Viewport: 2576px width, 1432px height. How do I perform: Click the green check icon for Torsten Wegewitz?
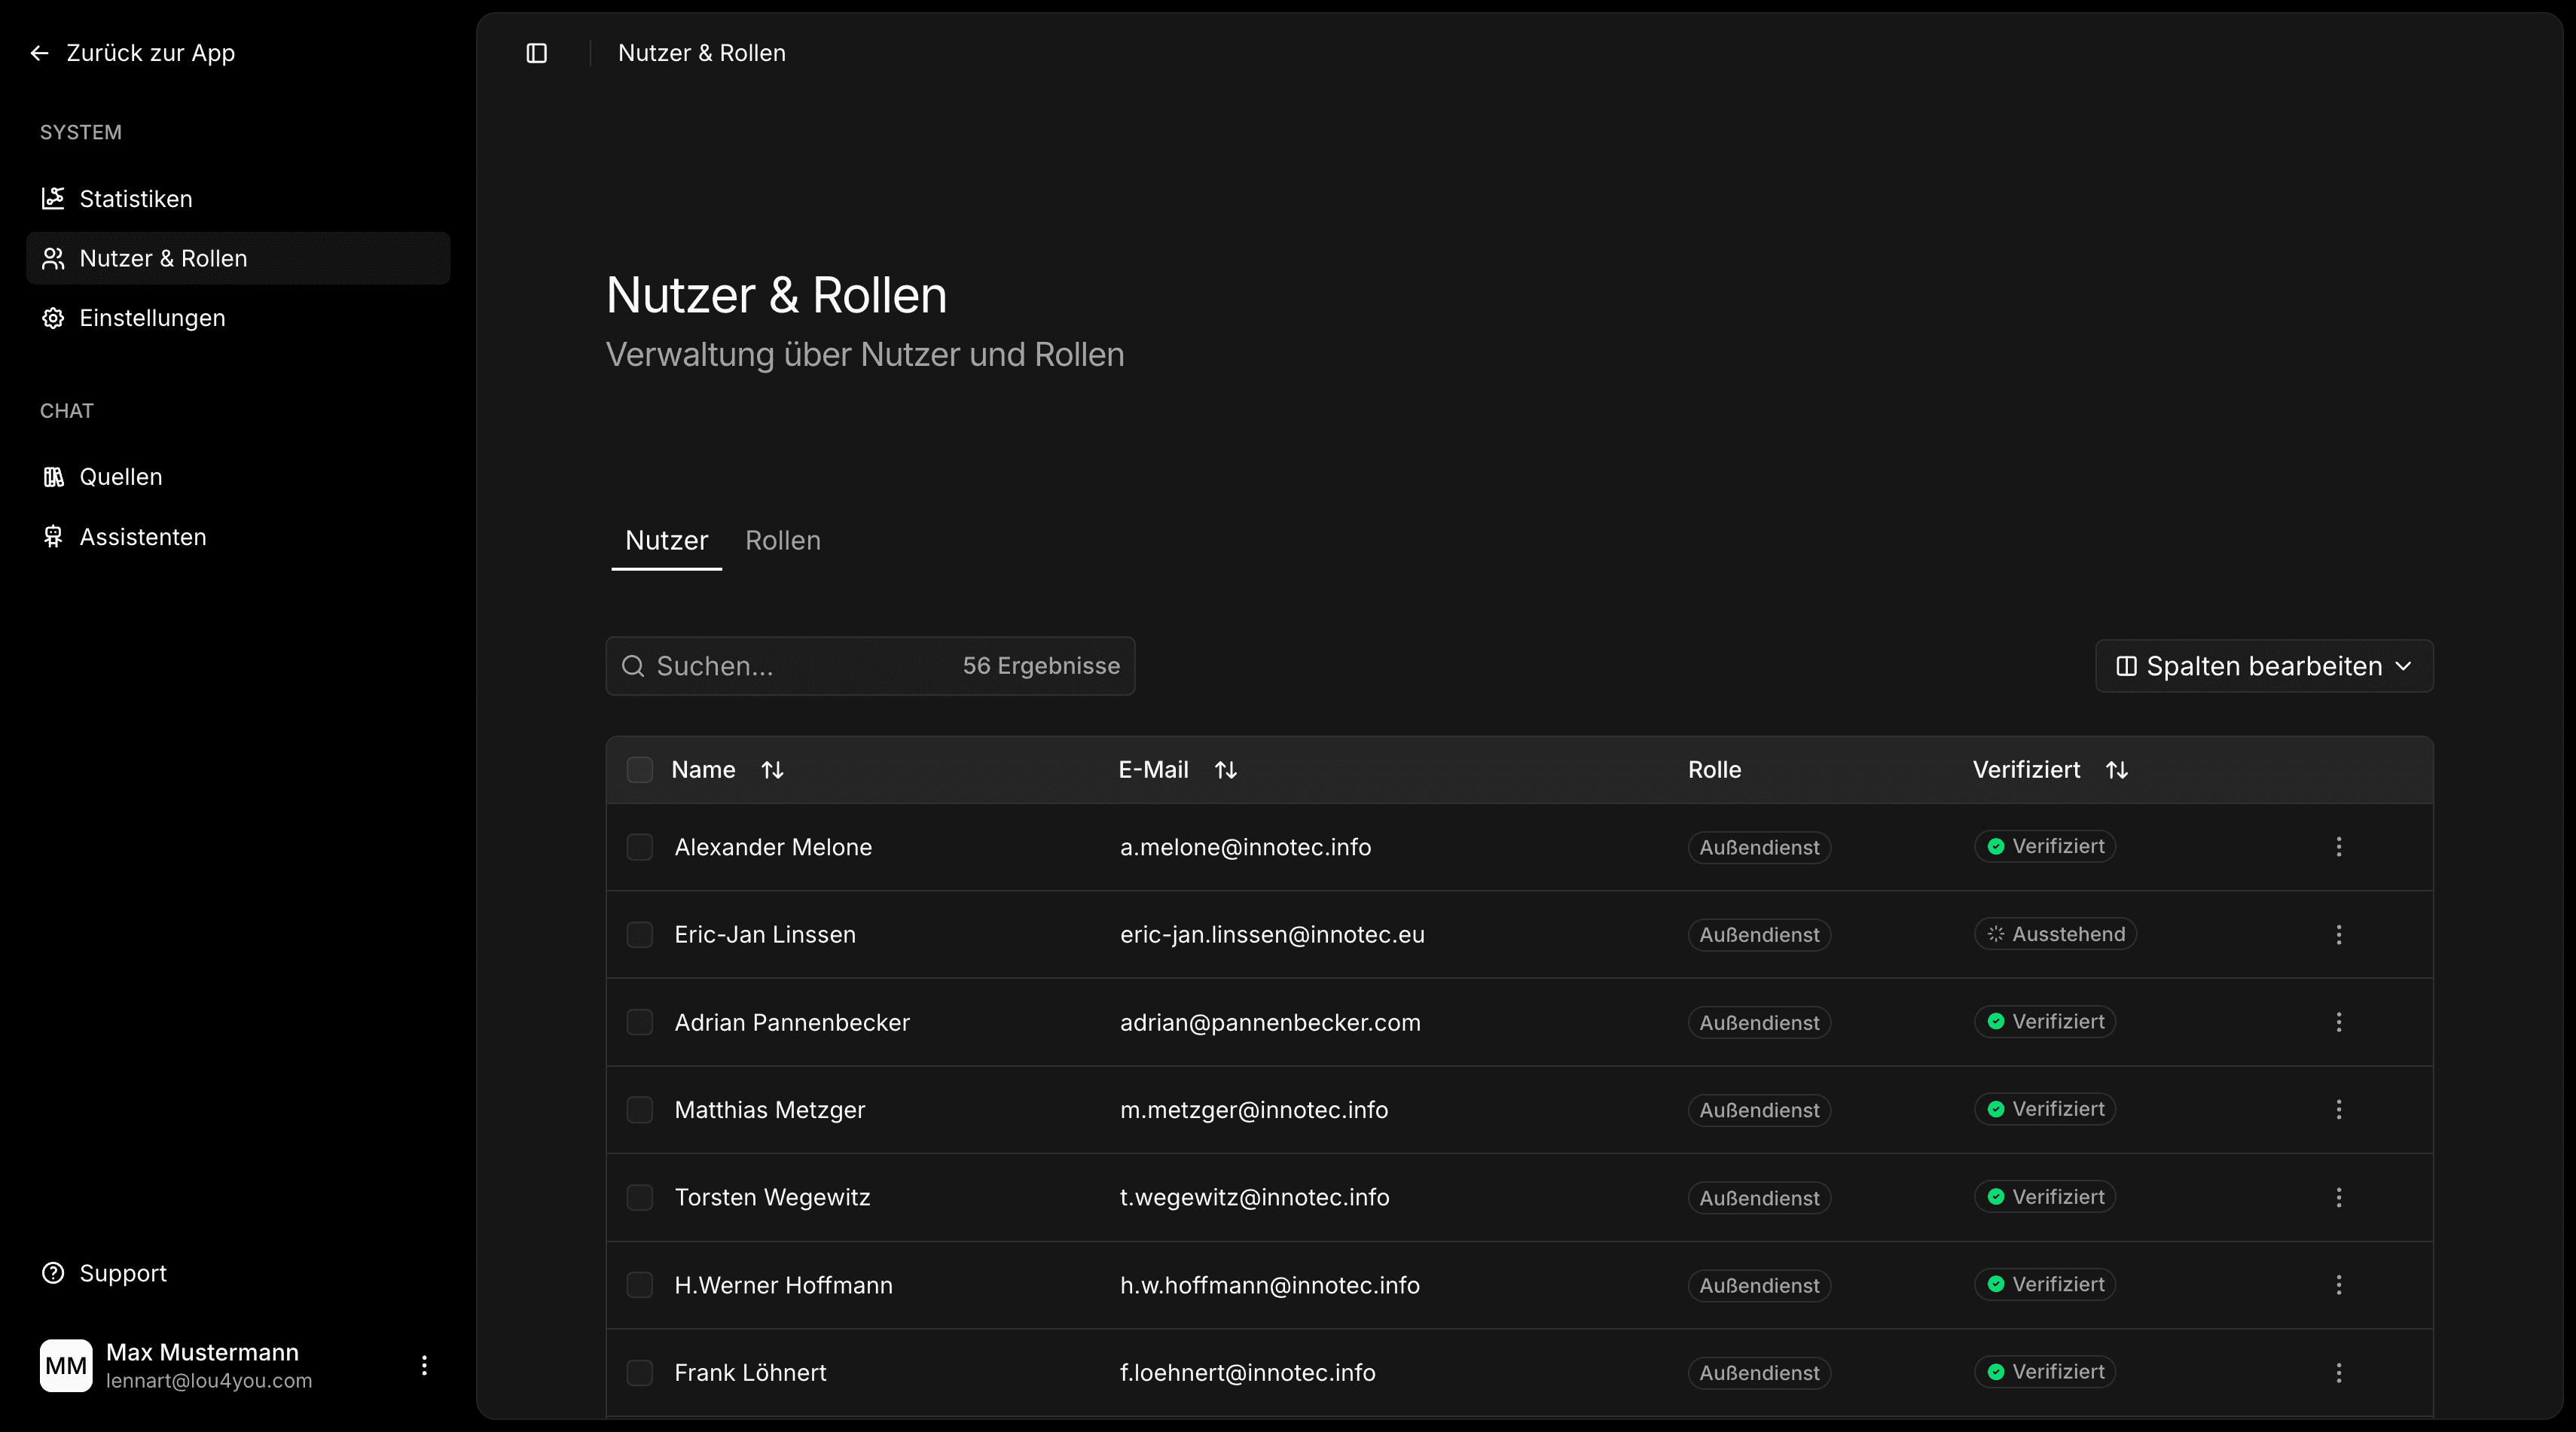(x=1996, y=1197)
